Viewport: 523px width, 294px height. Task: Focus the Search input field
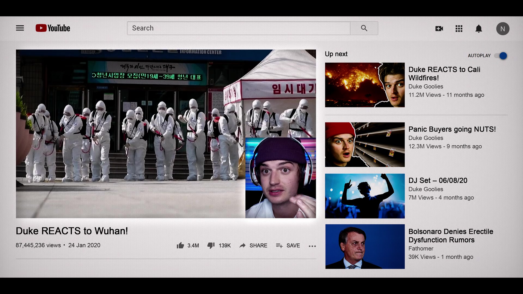click(x=239, y=28)
